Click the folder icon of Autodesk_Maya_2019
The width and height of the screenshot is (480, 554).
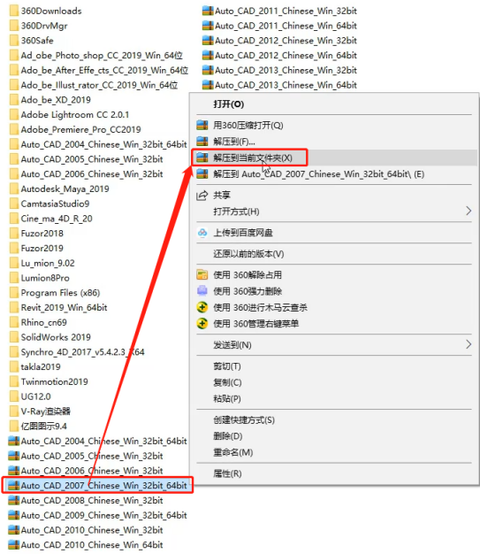click(14, 189)
